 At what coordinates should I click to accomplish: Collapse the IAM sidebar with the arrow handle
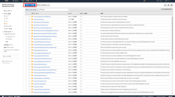tap(23, 6)
